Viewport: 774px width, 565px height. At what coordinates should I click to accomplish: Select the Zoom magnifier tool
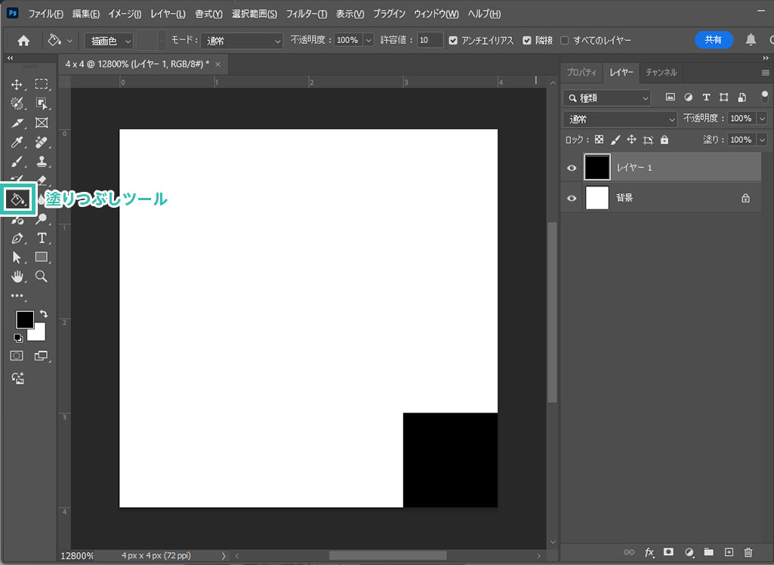click(42, 276)
